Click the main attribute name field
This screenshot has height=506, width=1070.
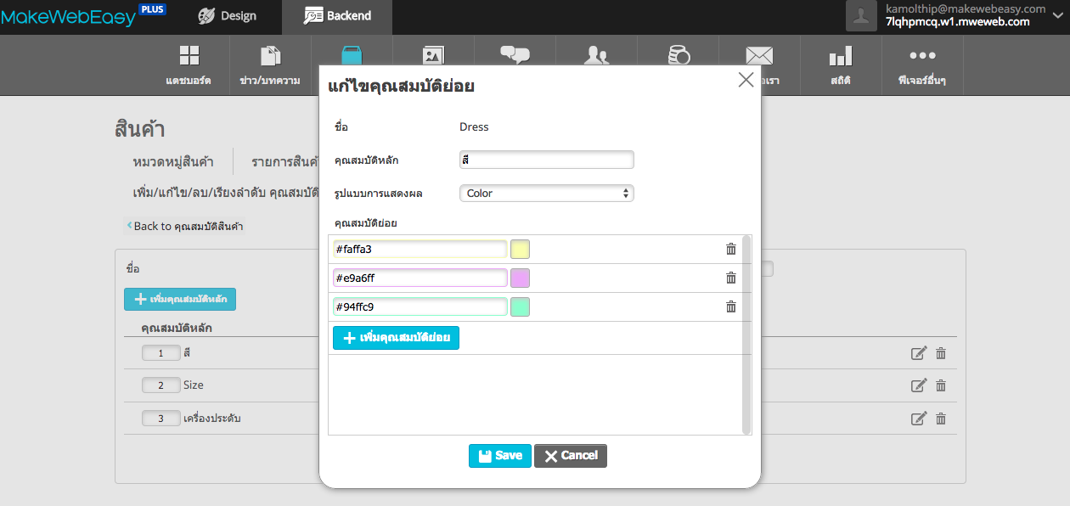click(x=546, y=160)
